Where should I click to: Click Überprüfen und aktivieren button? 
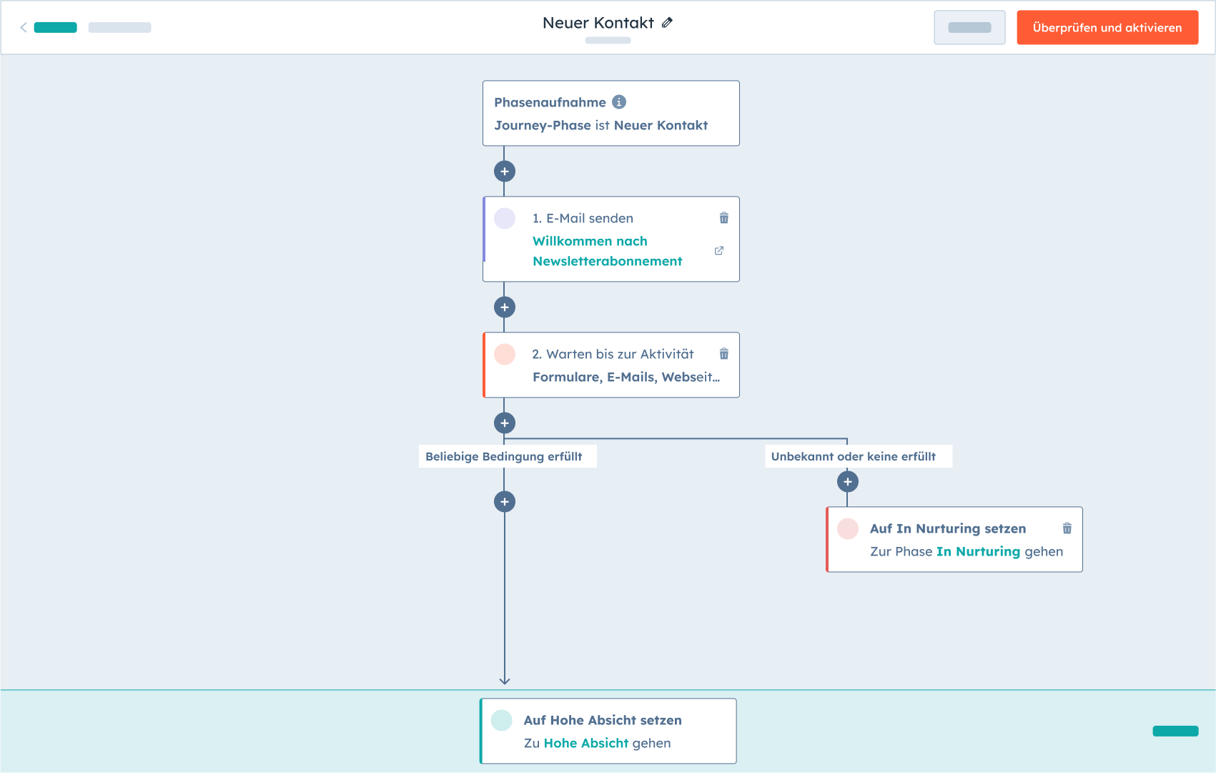(x=1107, y=27)
